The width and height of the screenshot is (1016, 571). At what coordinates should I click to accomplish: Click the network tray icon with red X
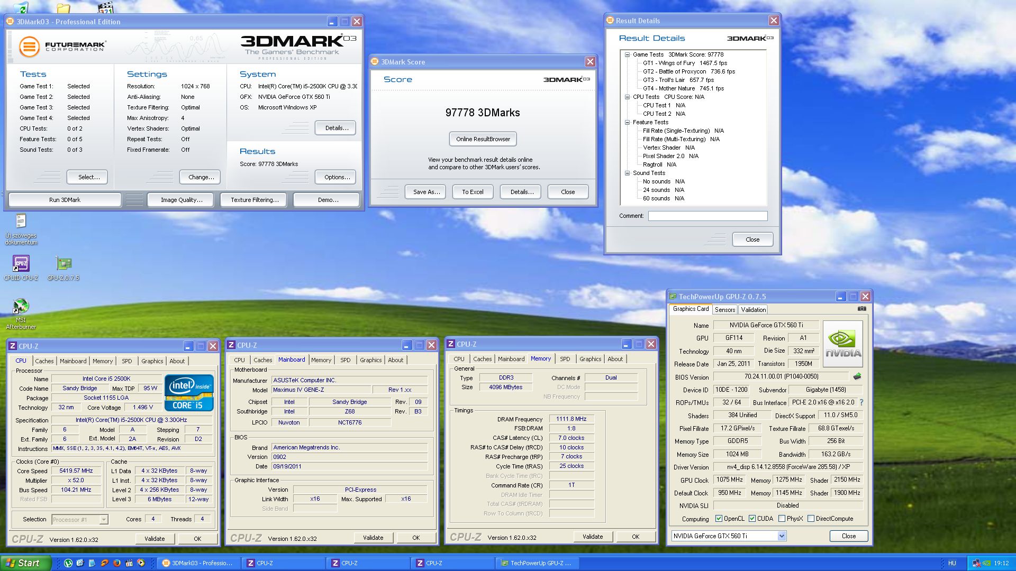pyautogui.click(x=977, y=563)
